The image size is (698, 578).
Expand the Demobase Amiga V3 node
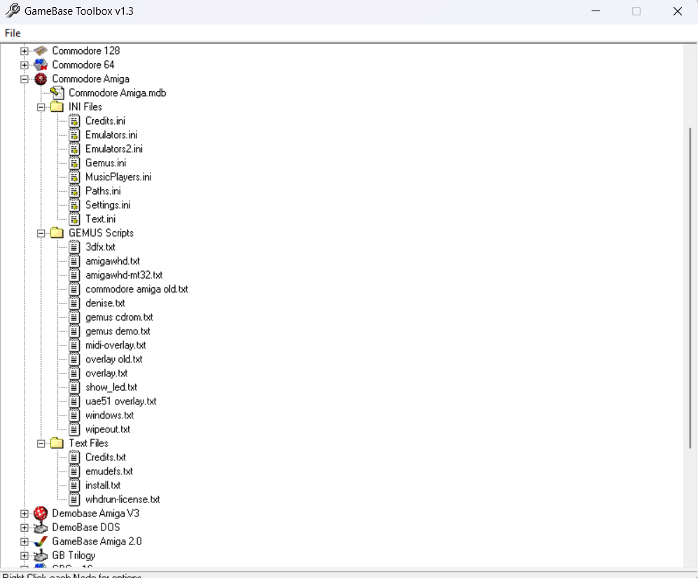(25, 514)
